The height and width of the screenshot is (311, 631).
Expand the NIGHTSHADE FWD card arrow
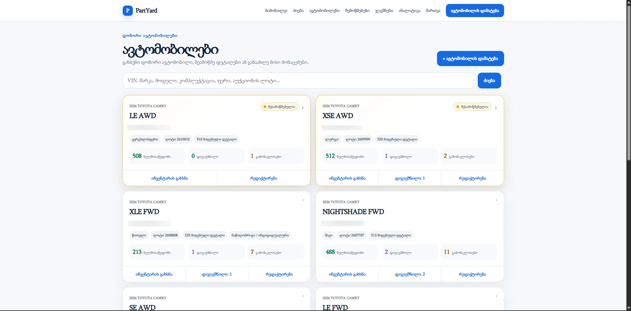pyautogui.click(x=496, y=200)
